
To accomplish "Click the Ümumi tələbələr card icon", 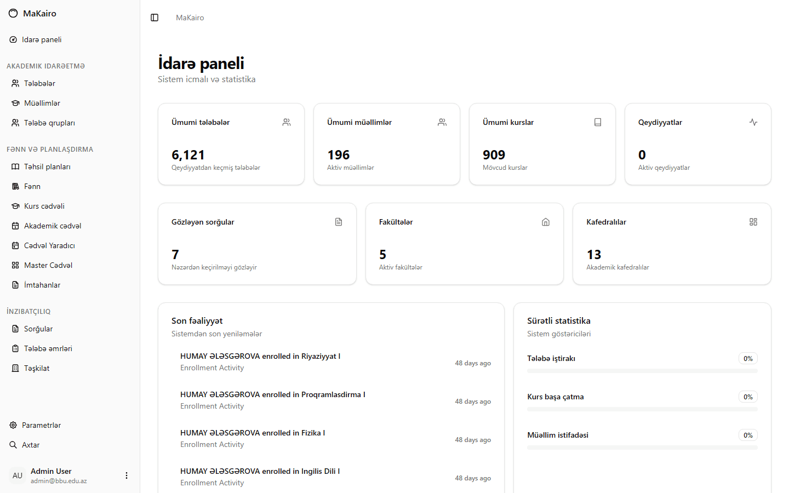I will (287, 122).
